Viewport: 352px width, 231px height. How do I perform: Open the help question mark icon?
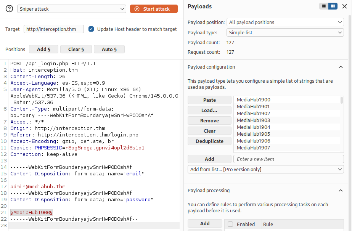pos(9,9)
